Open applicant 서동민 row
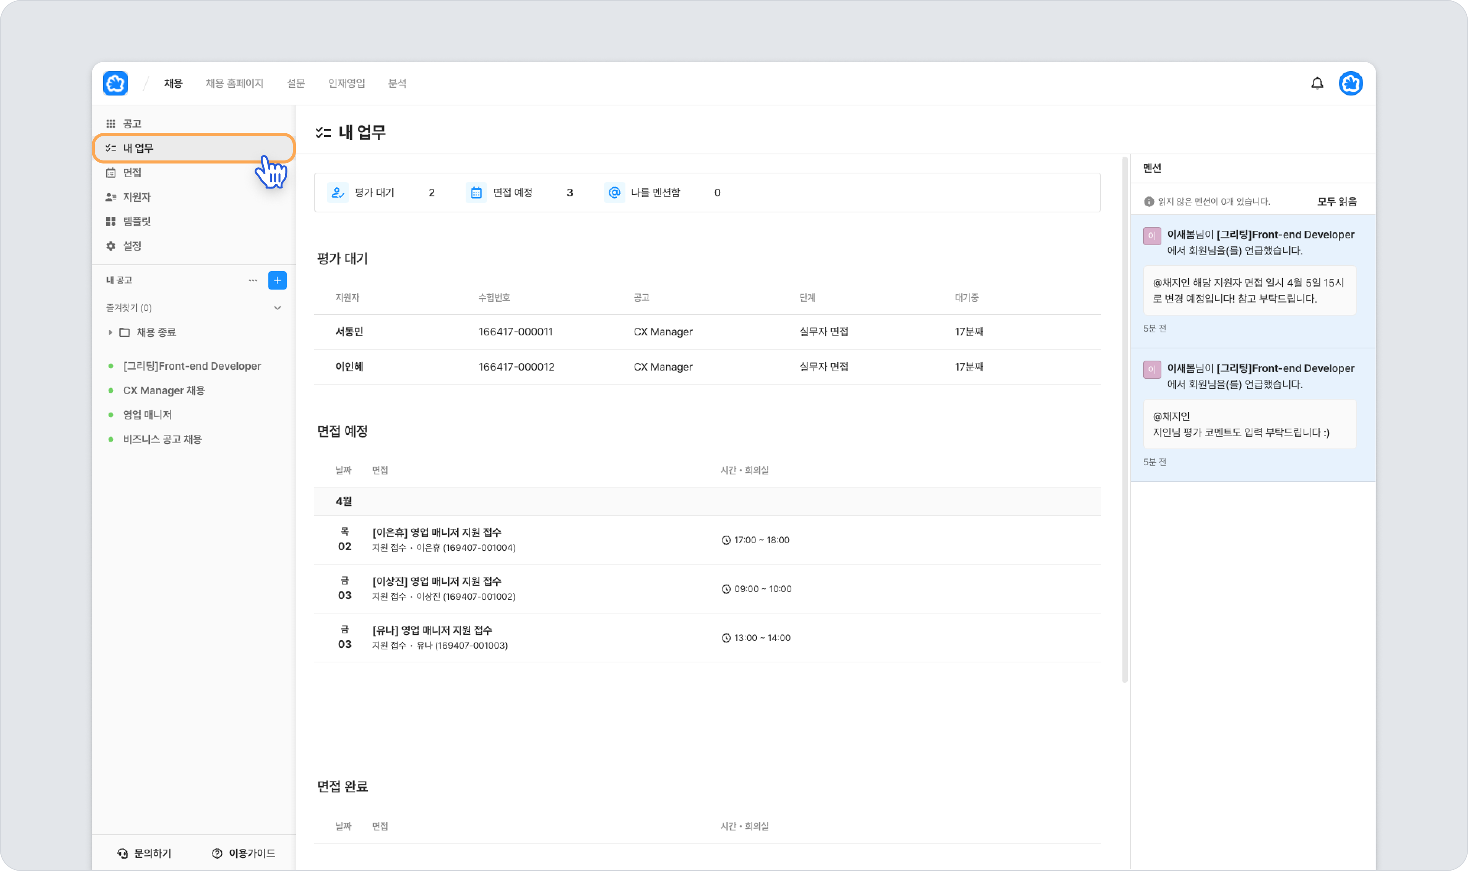Screen dimensions: 1468x871 coord(349,332)
